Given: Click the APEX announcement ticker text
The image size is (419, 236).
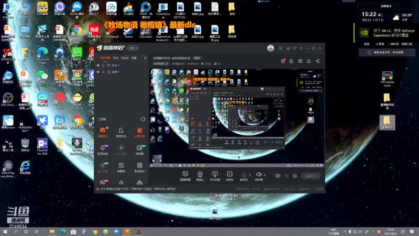Looking at the screenshot, I should tap(138, 189).
